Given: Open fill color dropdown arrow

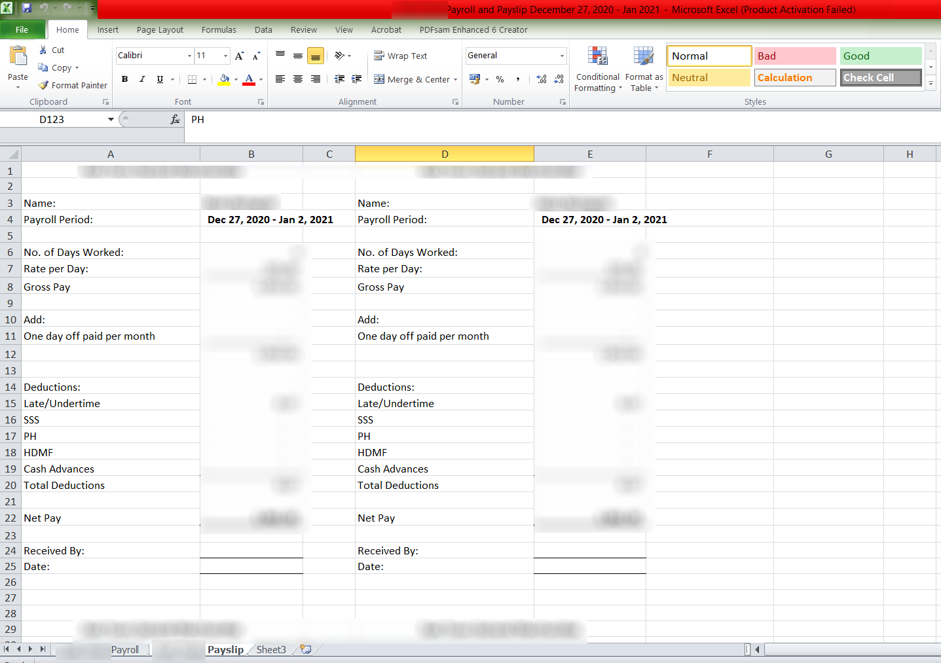Looking at the screenshot, I should click(236, 80).
